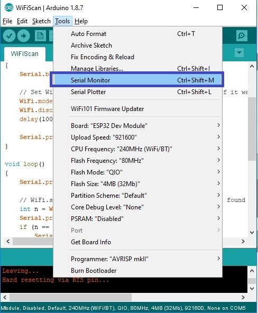Expand the Upload Speed "921600" submenu
Viewport: 258px width, 313px height.
click(137, 137)
